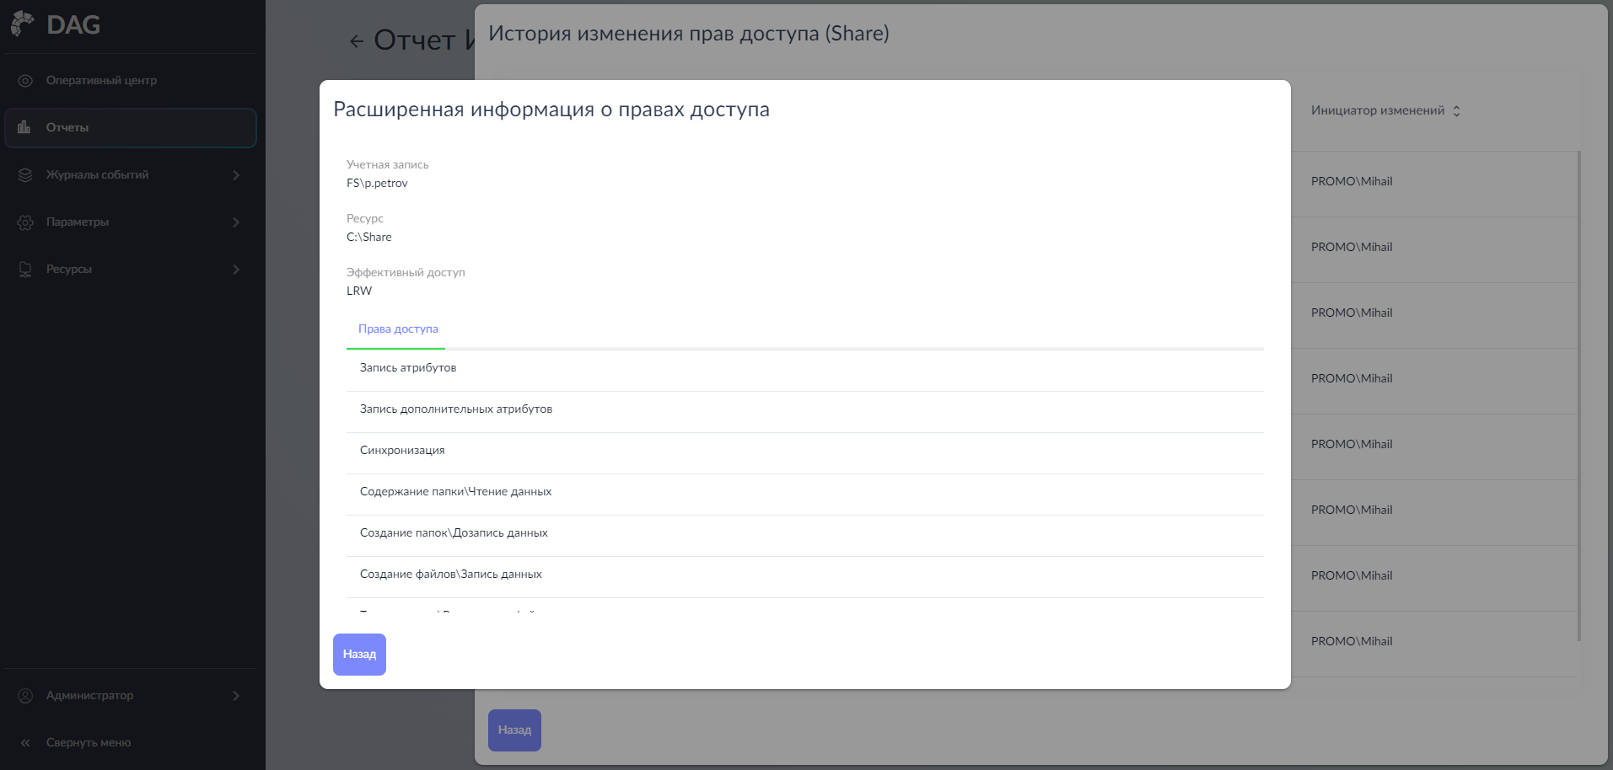Click the eye icon beside Оперативный центр
This screenshot has height=770, width=1613.
point(25,81)
